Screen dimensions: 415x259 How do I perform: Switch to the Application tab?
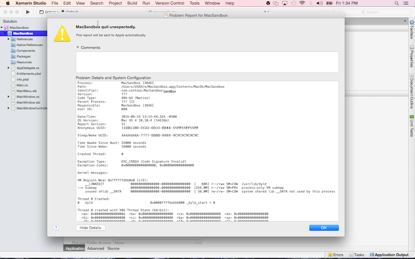coord(75,249)
